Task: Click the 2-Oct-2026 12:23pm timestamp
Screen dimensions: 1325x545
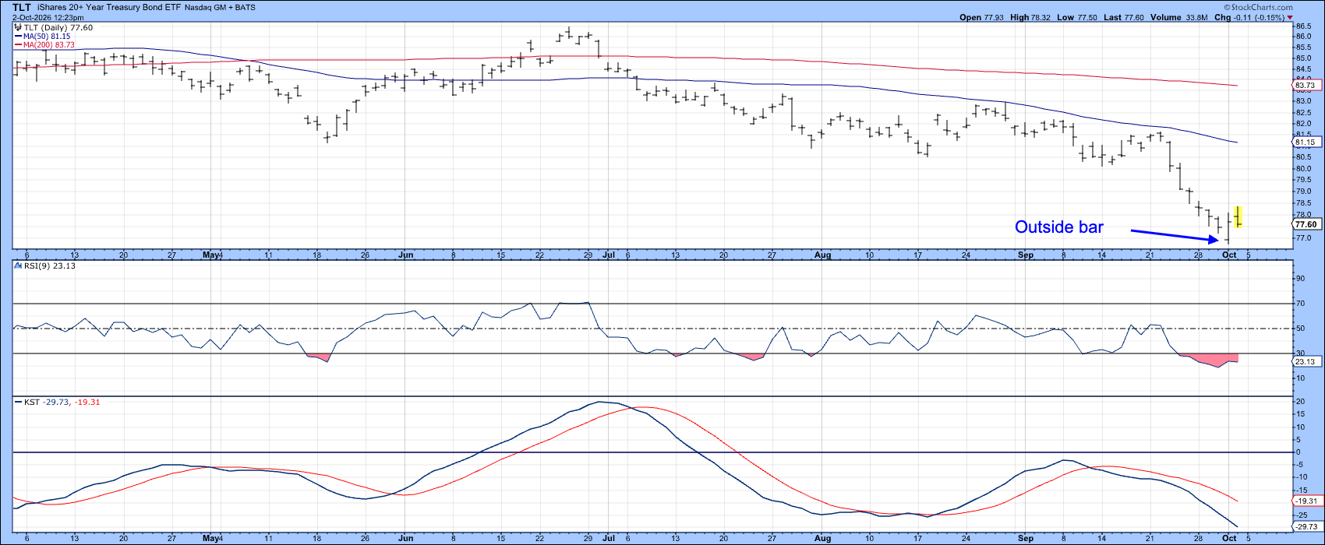Action: [x=48, y=17]
